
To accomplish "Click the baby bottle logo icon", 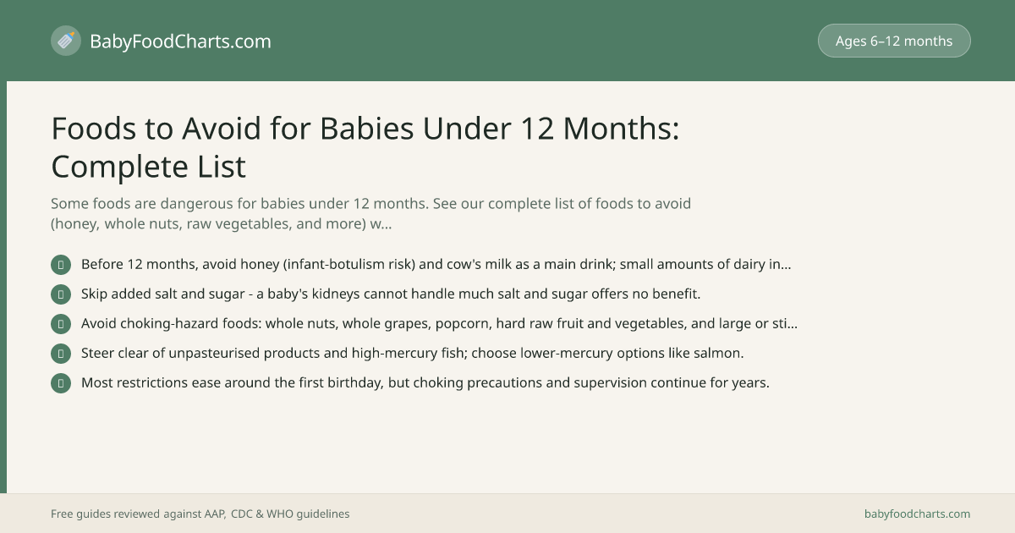I will tap(66, 41).
